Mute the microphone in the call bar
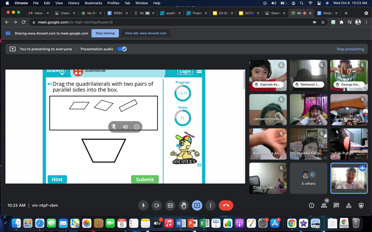The image size is (372, 232). tap(143, 205)
